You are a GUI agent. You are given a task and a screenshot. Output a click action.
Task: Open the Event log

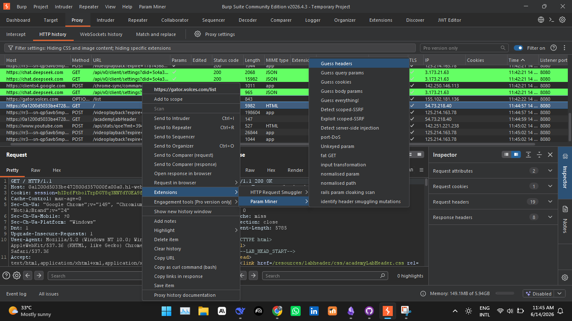(x=16, y=294)
